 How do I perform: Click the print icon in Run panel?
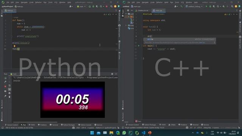tap(9, 93)
